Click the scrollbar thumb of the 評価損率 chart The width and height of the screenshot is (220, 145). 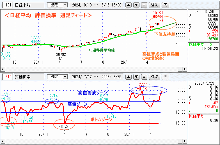(x=180, y=141)
